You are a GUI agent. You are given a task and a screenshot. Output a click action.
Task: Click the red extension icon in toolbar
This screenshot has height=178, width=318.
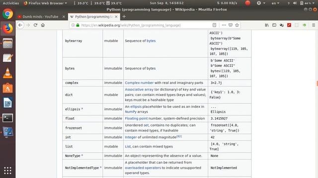pyautogui.click(x=289, y=25)
